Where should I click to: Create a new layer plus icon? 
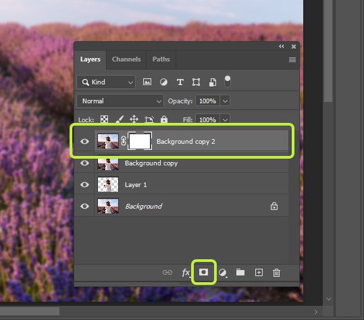(259, 273)
